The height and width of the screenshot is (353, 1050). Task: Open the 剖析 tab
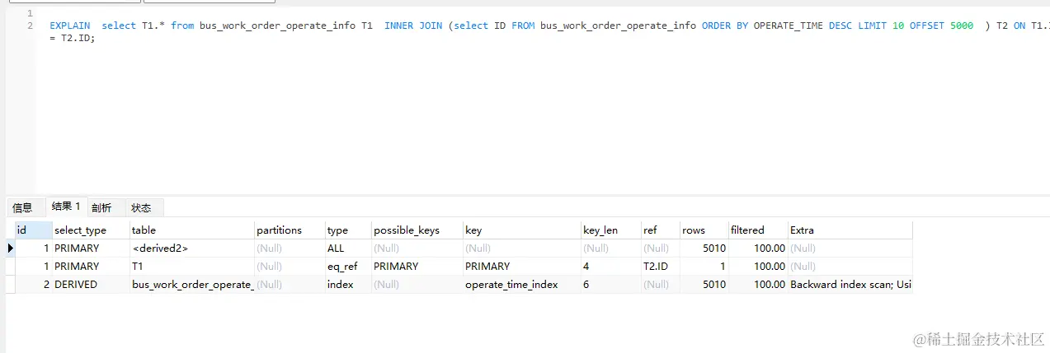[x=101, y=208]
